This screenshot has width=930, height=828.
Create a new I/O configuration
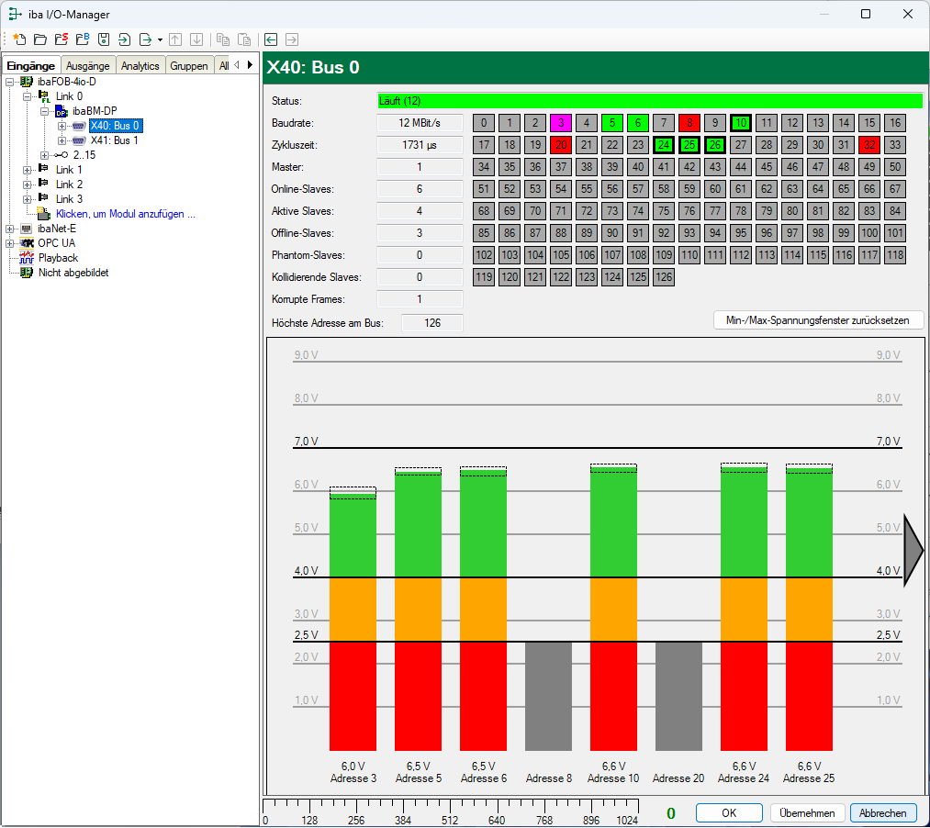(x=19, y=39)
